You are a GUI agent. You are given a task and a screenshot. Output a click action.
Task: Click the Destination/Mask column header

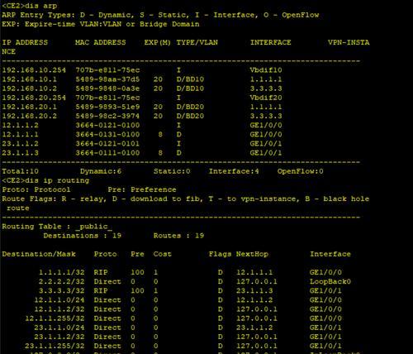coord(39,254)
